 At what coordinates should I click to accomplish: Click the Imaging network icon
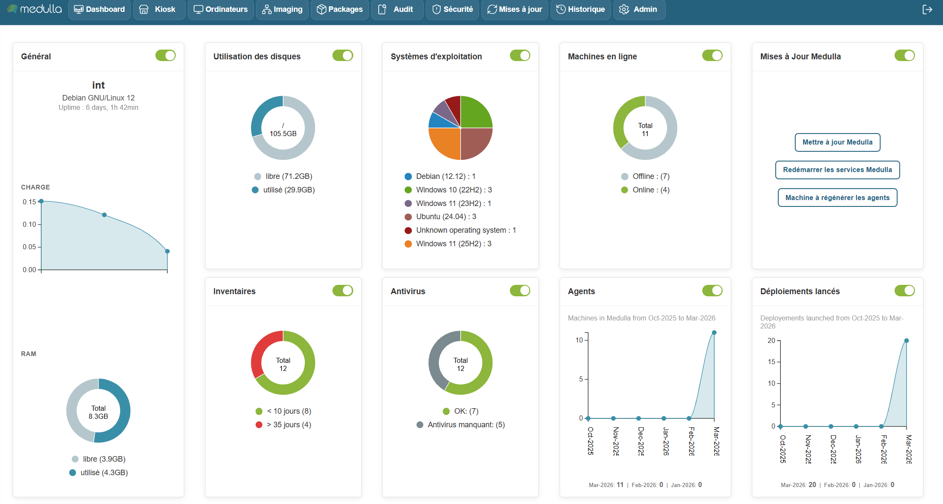[x=267, y=9]
